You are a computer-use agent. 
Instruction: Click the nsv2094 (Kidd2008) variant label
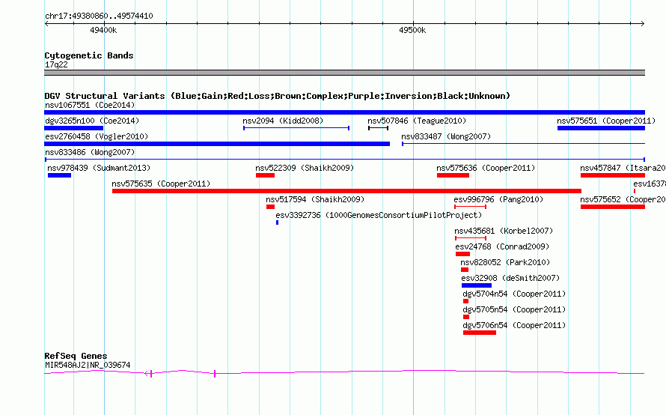click(x=283, y=121)
